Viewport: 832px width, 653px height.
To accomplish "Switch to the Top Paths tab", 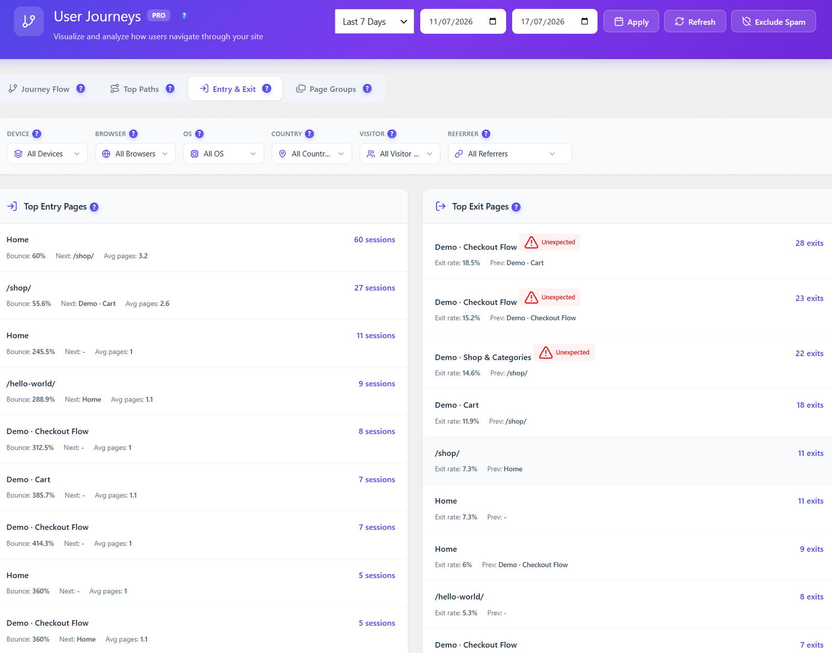I will coord(142,89).
